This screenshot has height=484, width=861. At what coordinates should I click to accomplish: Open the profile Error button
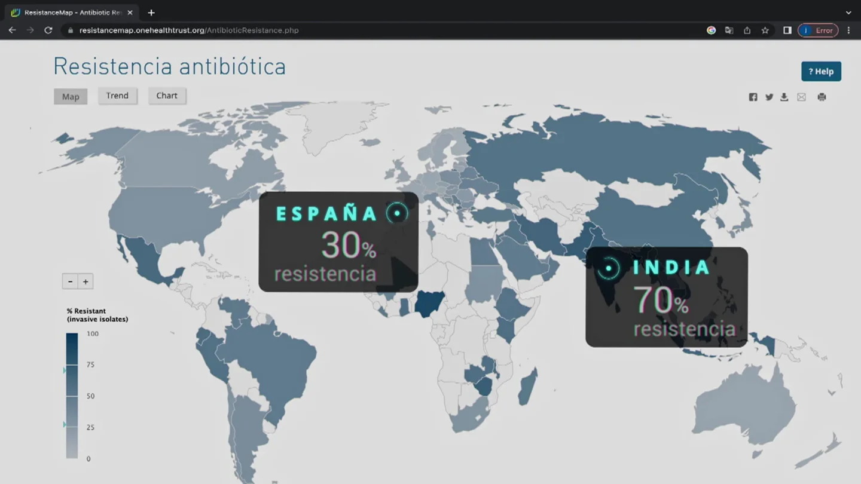tap(818, 30)
